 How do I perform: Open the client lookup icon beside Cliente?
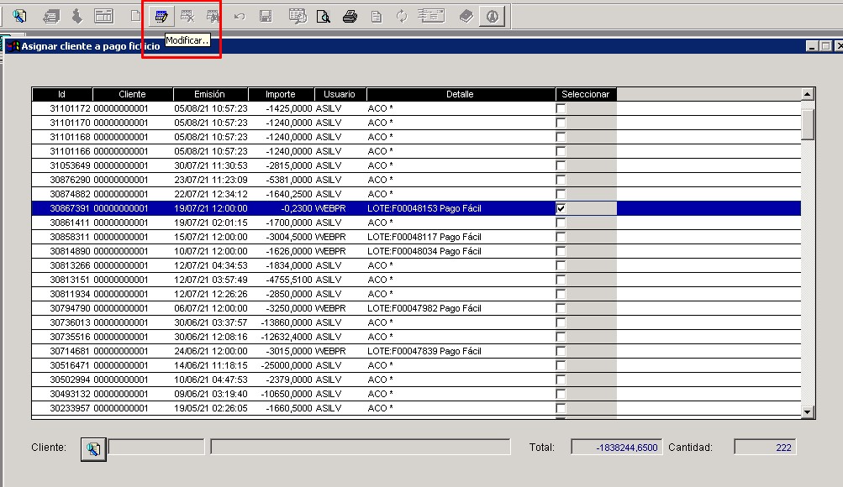tap(92, 449)
